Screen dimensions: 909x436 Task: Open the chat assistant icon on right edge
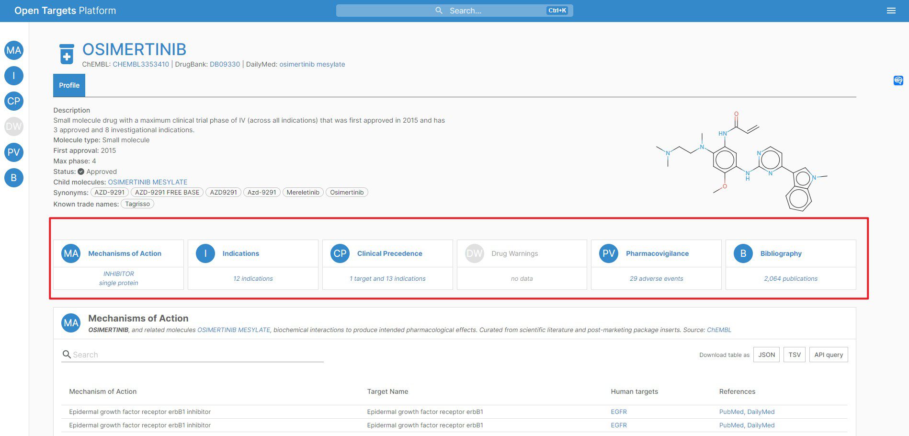pyautogui.click(x=898, y=80)
